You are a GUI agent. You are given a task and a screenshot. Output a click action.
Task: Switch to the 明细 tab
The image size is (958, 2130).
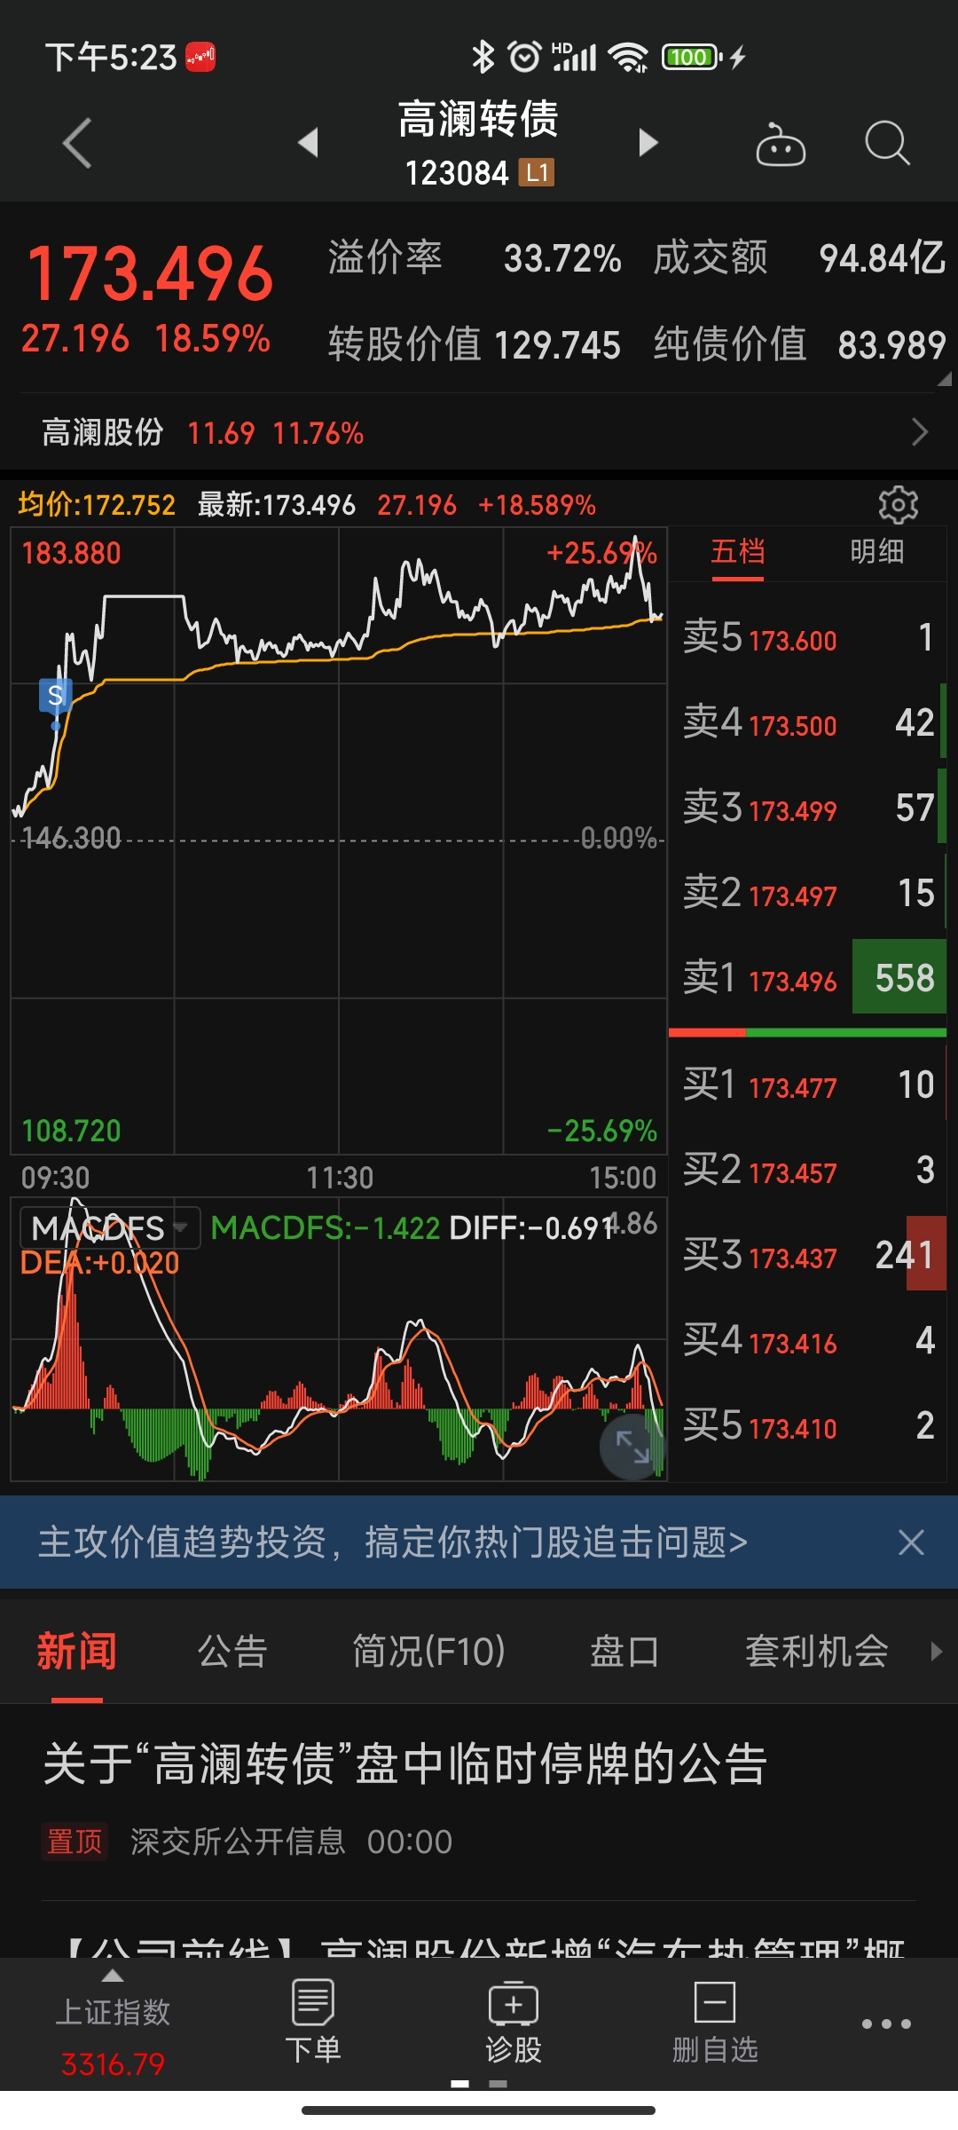click(x=876, y=552)
